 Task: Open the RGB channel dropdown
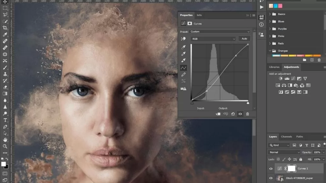213,39
